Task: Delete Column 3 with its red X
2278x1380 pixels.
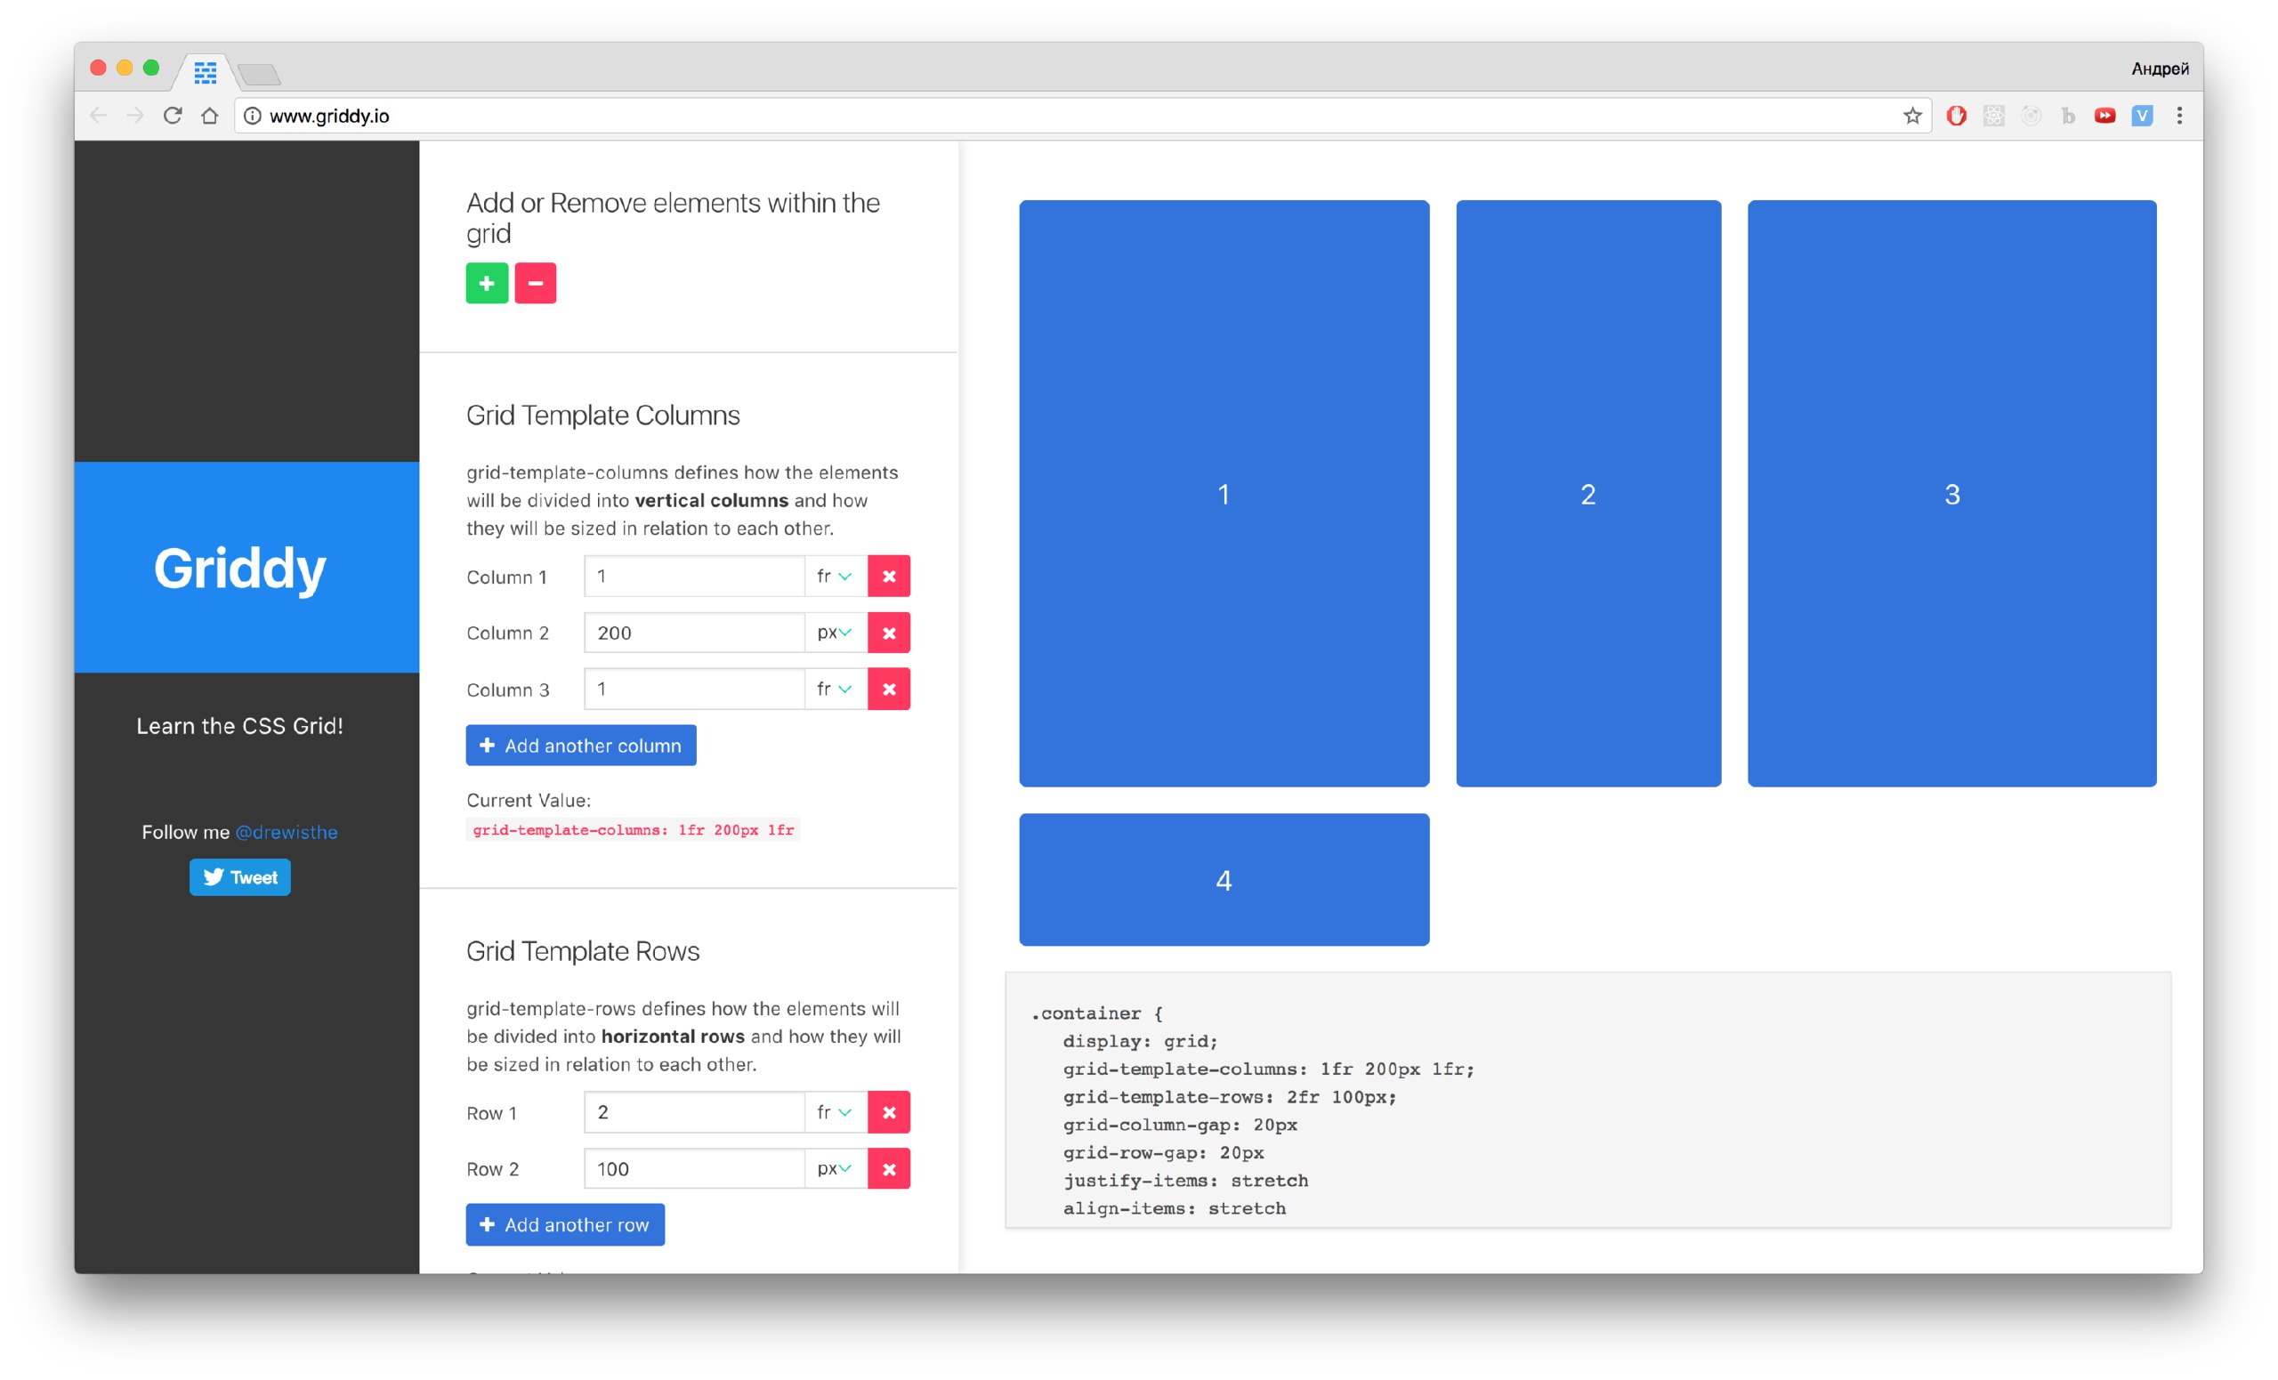Action: [x=888, y=690]
